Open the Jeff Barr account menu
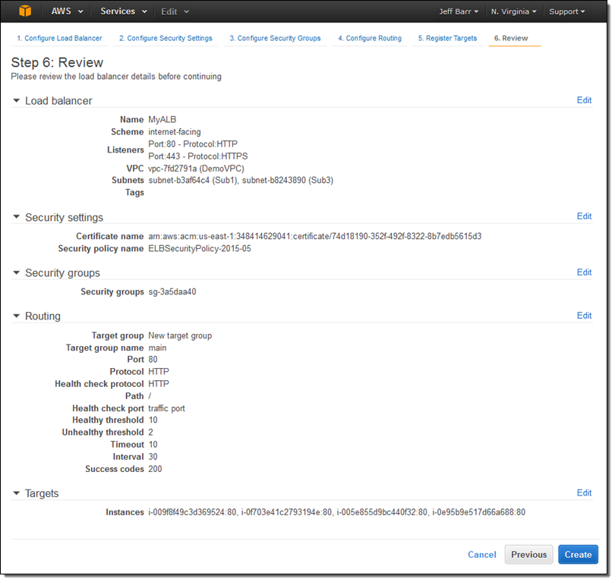The height and width of the screenshot is (582, 615). [458, 11]
